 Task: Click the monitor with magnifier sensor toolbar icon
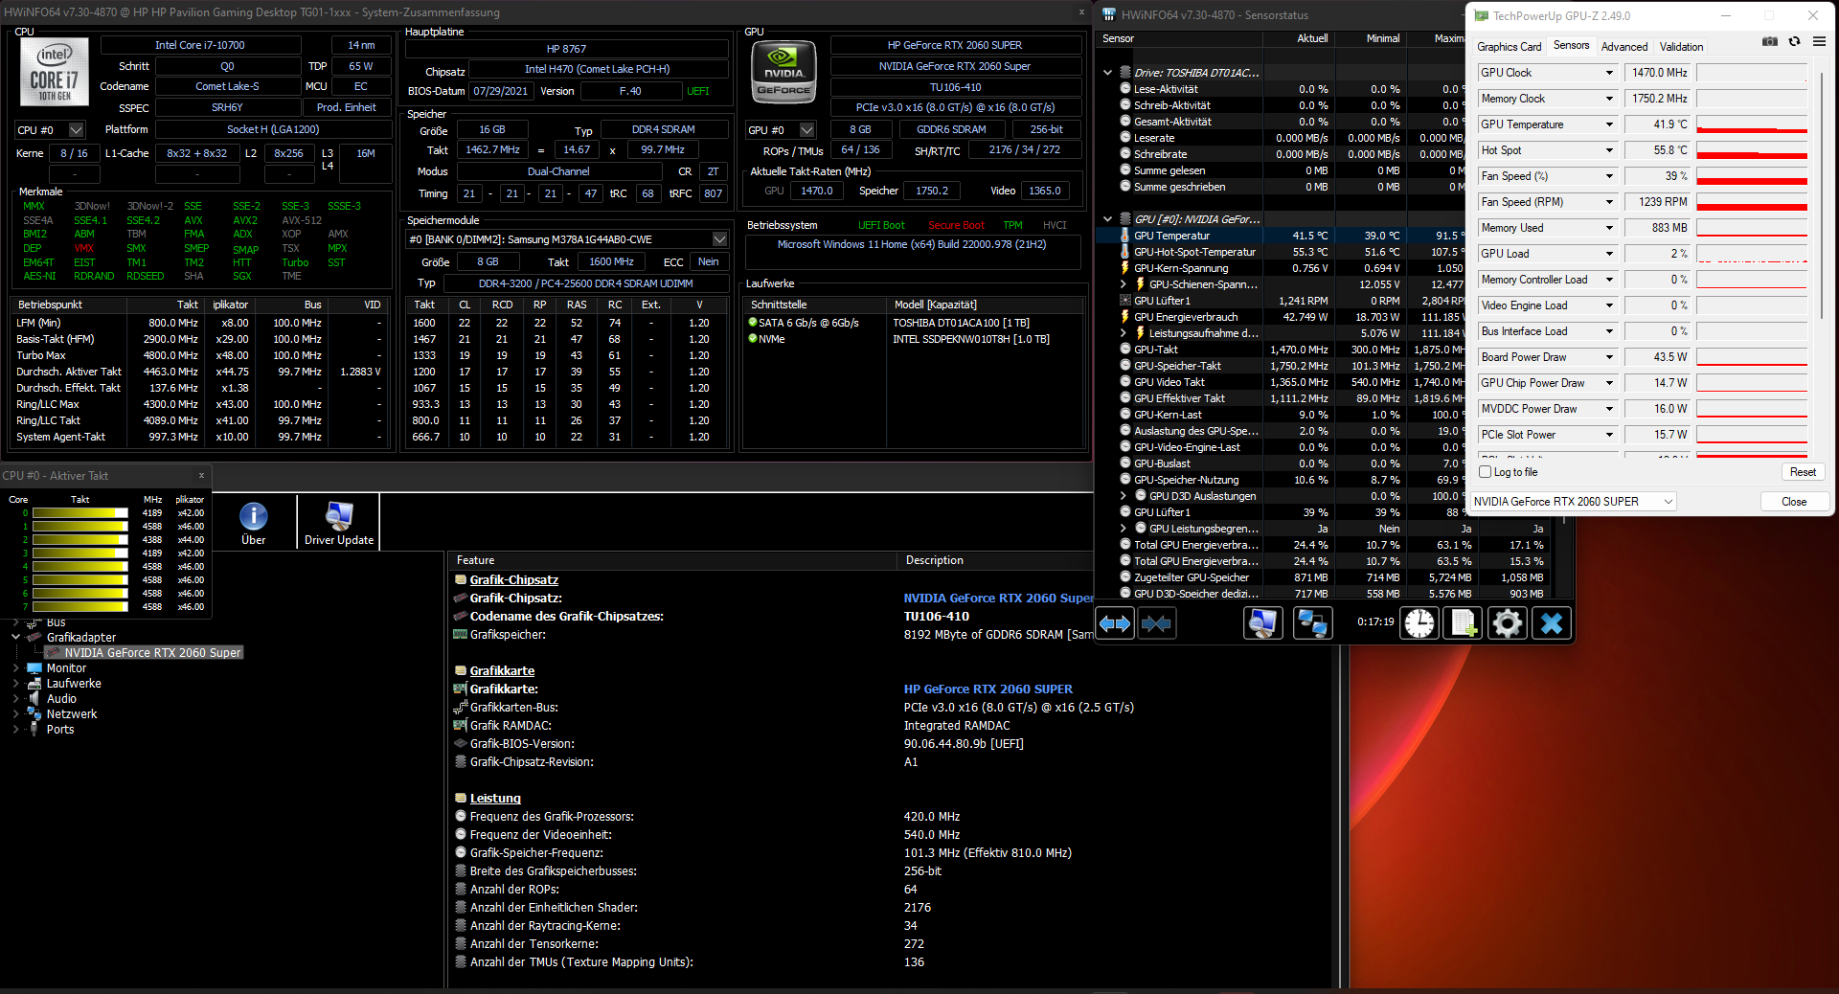click(x=1262, y=624)
